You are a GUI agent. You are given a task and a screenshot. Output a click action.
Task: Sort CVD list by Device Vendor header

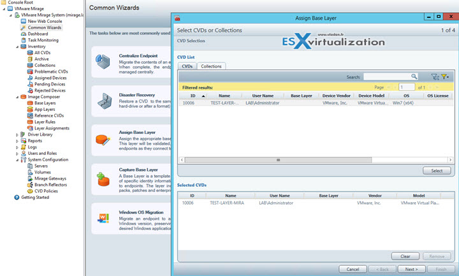point(337,96)
